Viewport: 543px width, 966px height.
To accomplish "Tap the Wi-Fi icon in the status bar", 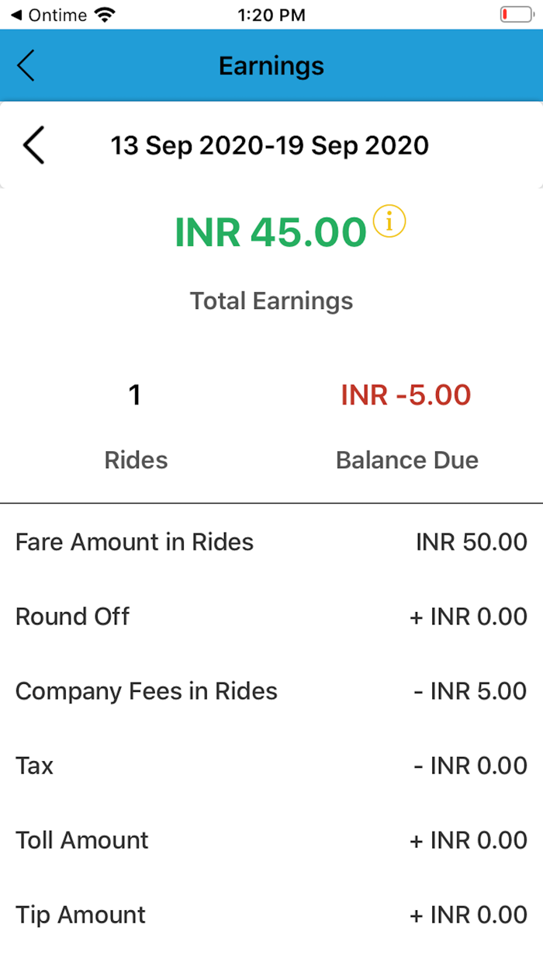I will (103, 13).
